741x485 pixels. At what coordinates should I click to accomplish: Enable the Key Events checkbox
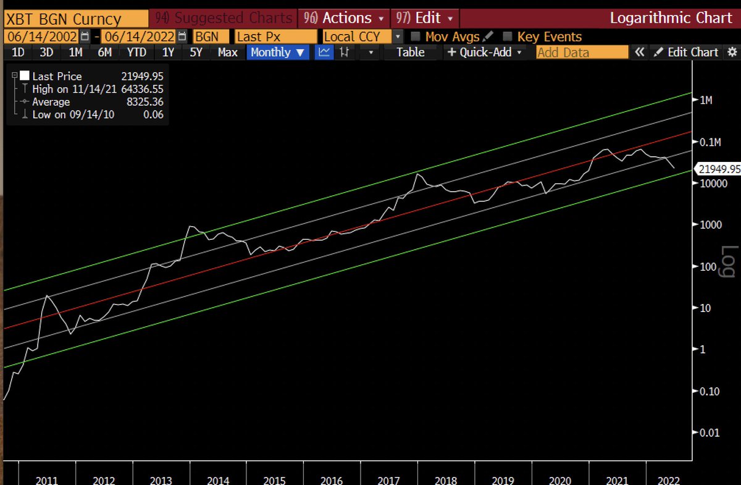tap(508, 37)
